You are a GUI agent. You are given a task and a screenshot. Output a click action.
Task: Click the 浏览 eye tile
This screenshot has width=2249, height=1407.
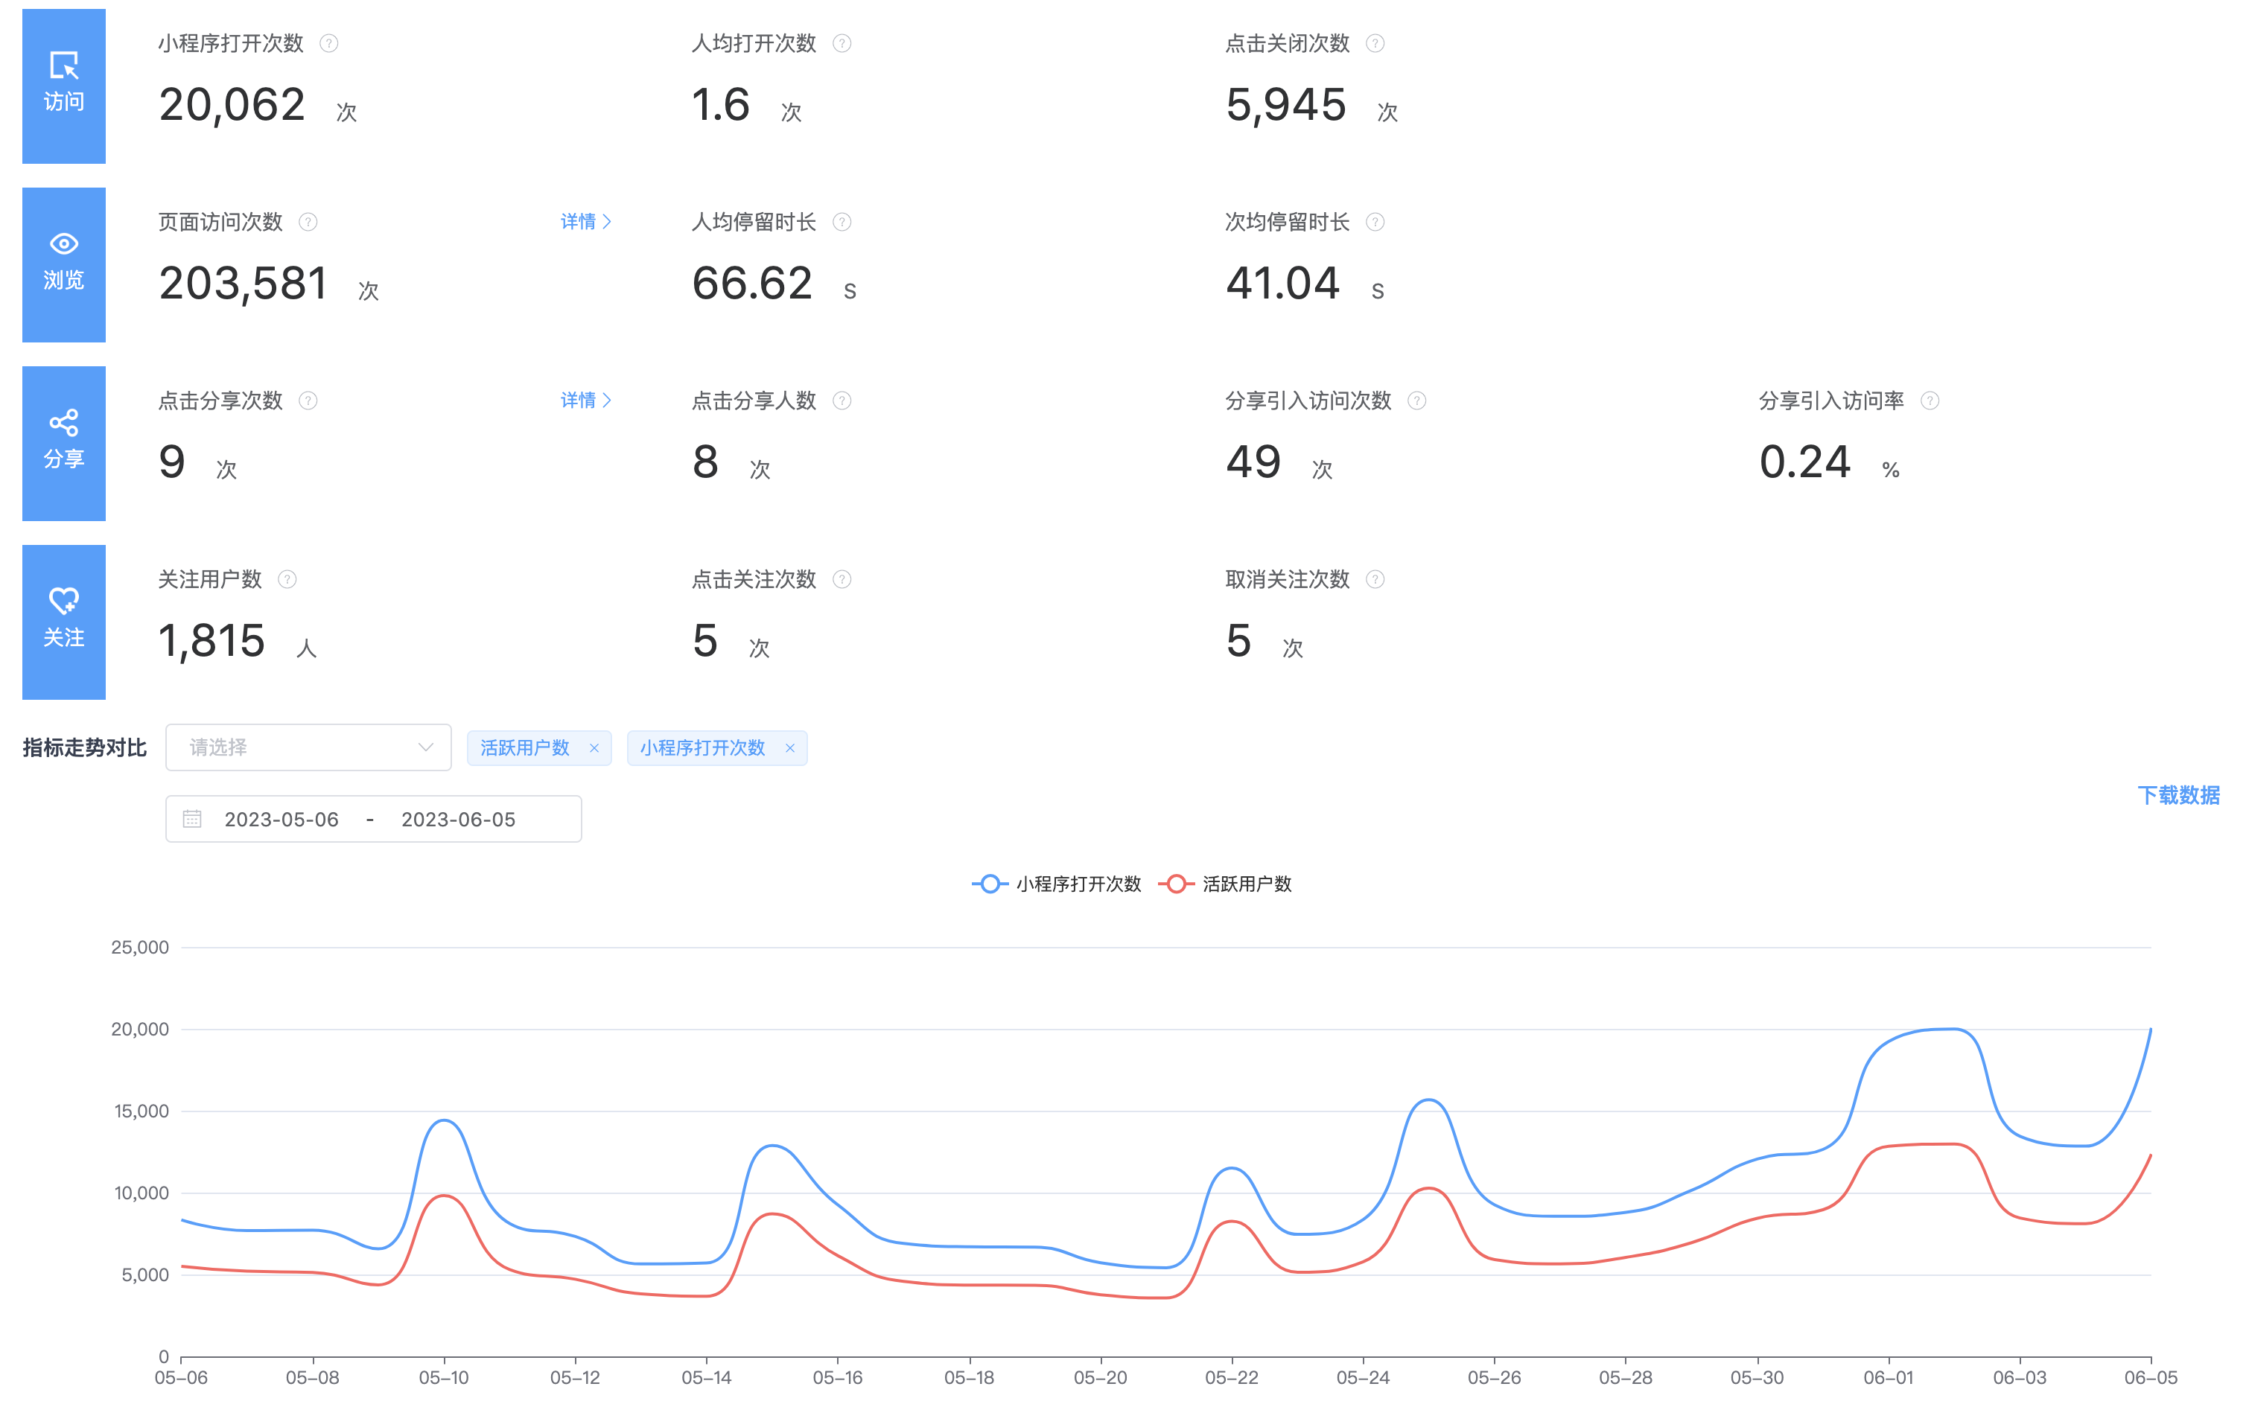pos(63,264)
